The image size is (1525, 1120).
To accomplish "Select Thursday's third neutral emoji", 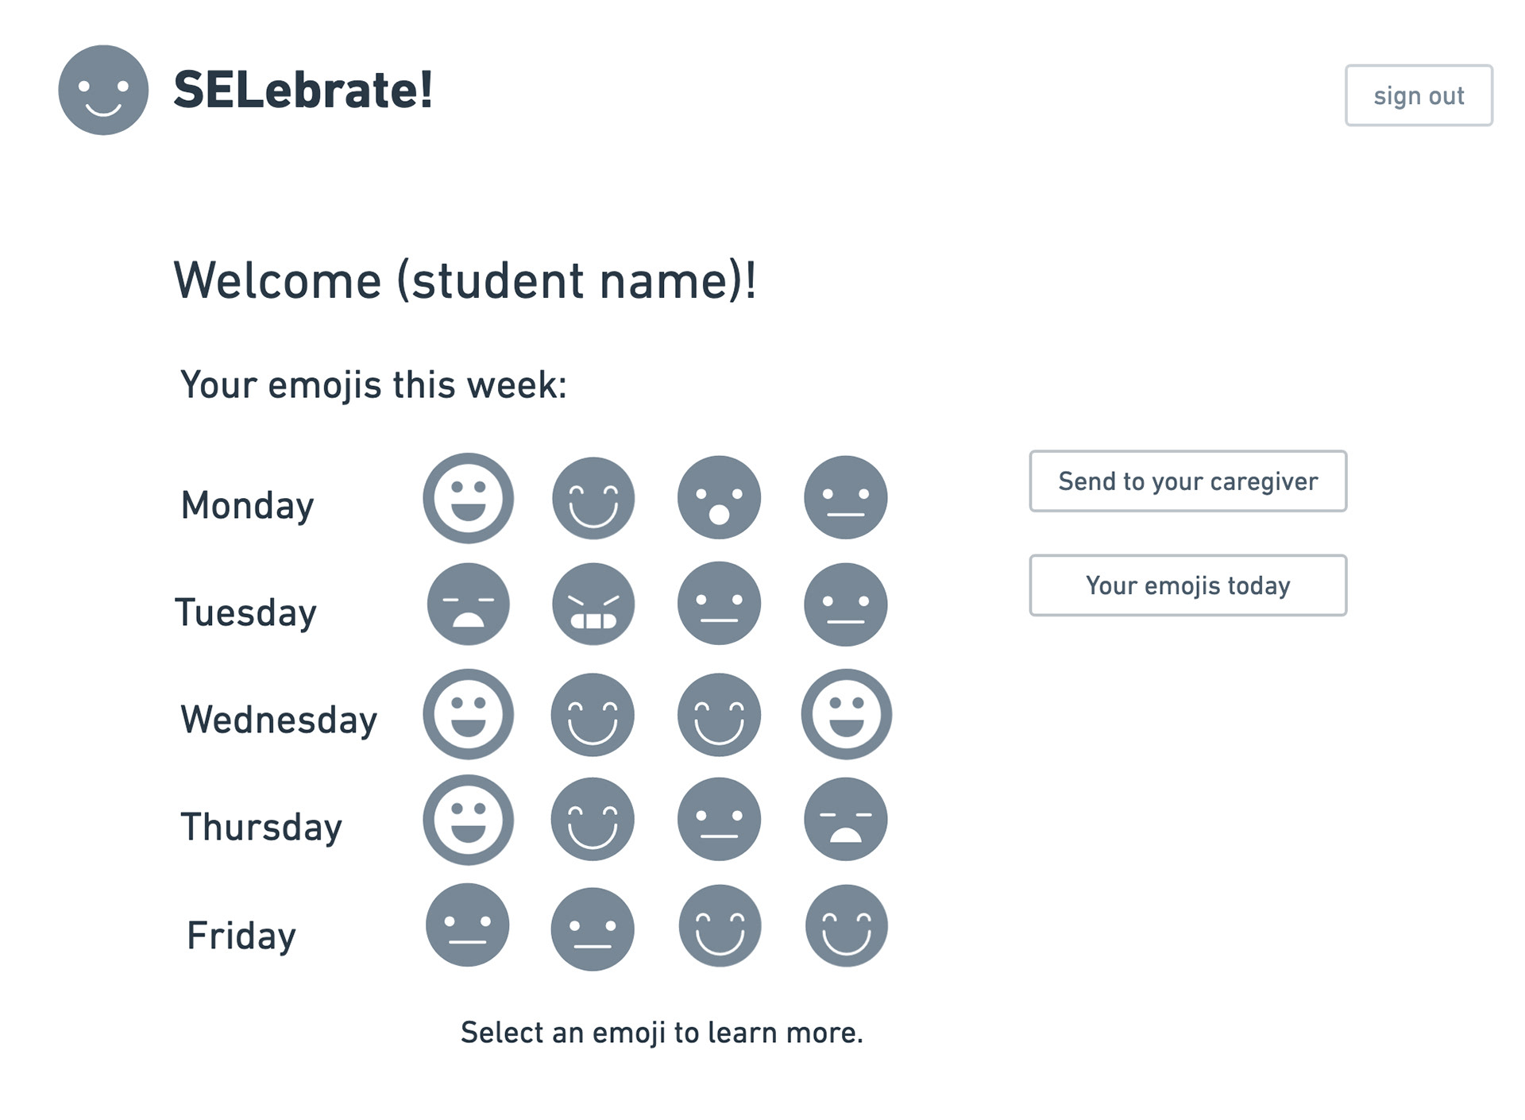I will point(719,819).
